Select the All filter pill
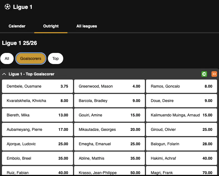Viewport: 219px width, 176px height. point(7,58)
